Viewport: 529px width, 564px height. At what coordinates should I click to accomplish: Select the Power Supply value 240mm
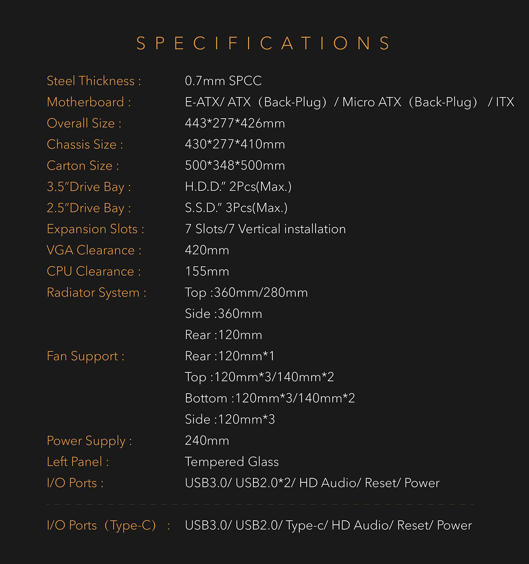(207, 440)
